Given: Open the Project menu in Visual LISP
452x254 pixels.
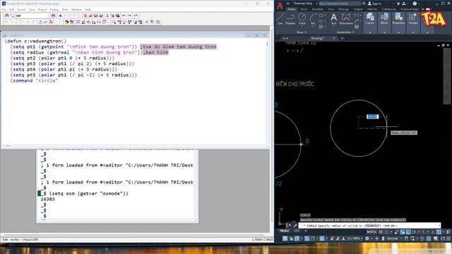Looking at the screenshot, I should coord(42,9).
